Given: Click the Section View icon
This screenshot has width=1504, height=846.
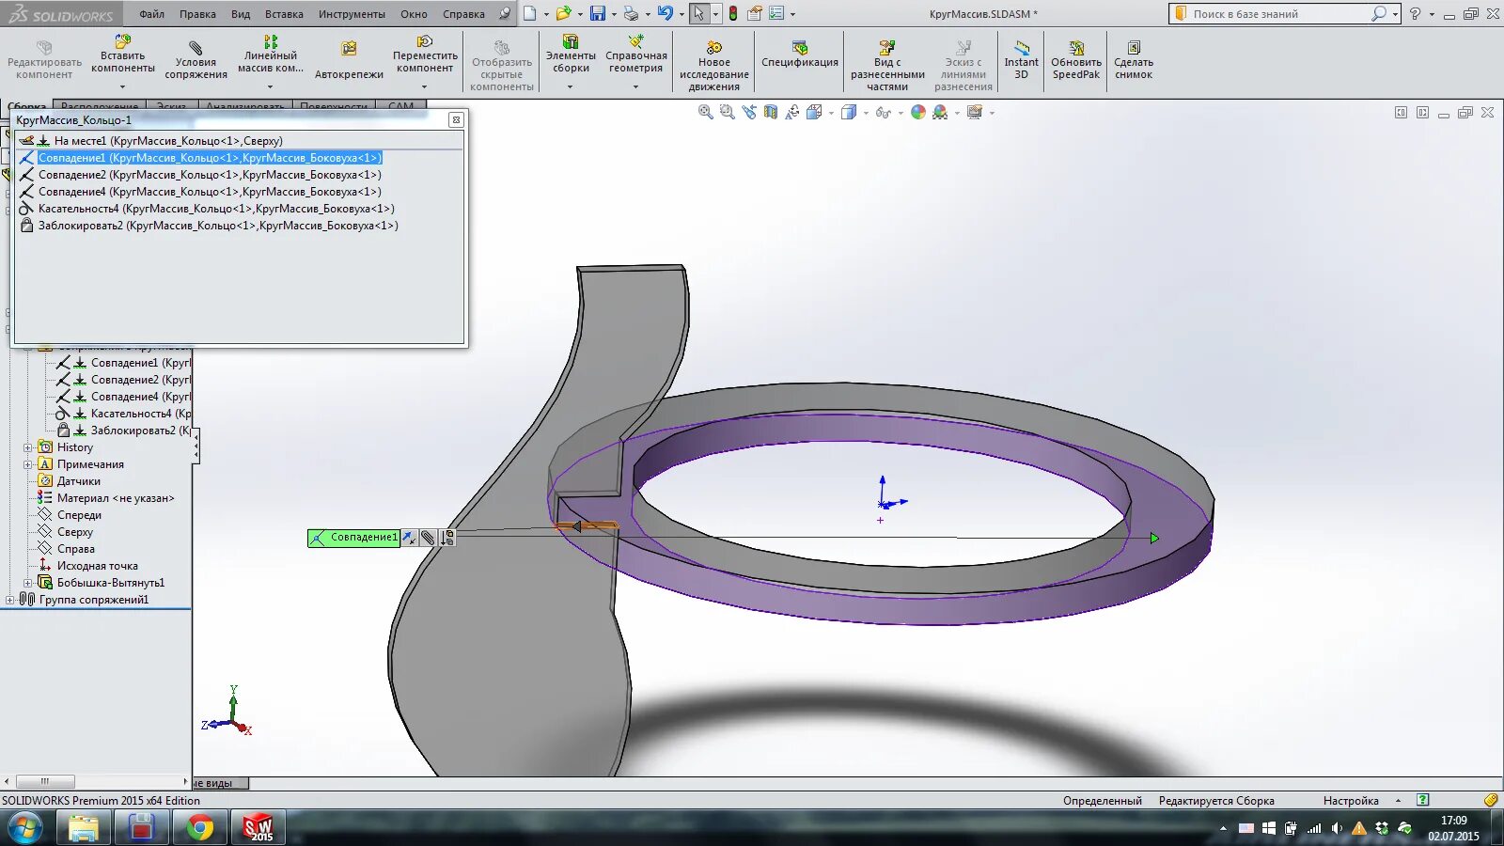Looking at the screenshot, I should [771, 112].
